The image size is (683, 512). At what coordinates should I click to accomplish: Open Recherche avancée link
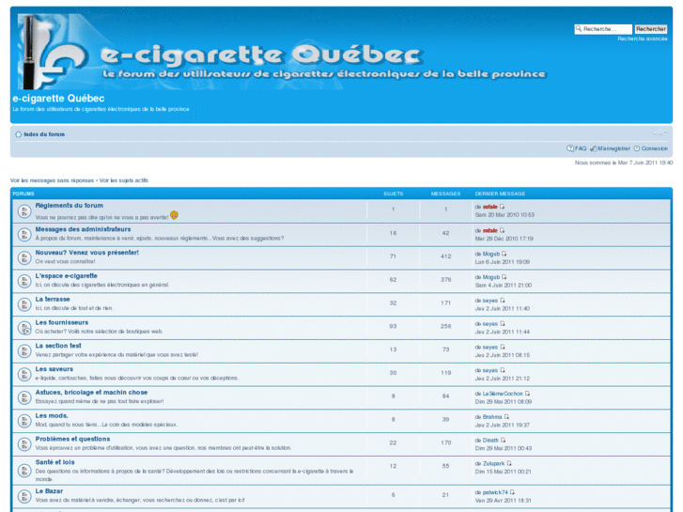(x=643, y=39)
